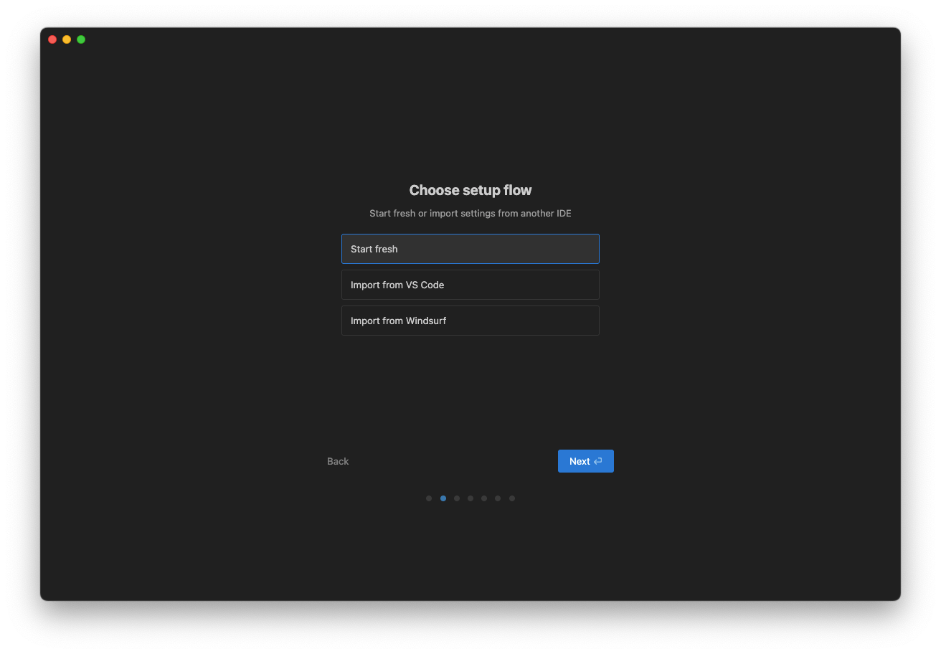Jump to the first step dot
Screen dimensions: 941x654
pyautogui.click(x=429, y=498)
